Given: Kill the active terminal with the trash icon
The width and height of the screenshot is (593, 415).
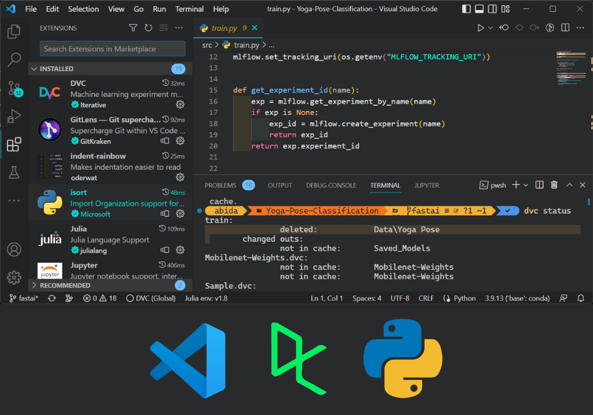Looking at the screenshot, I should pos(554,184).
